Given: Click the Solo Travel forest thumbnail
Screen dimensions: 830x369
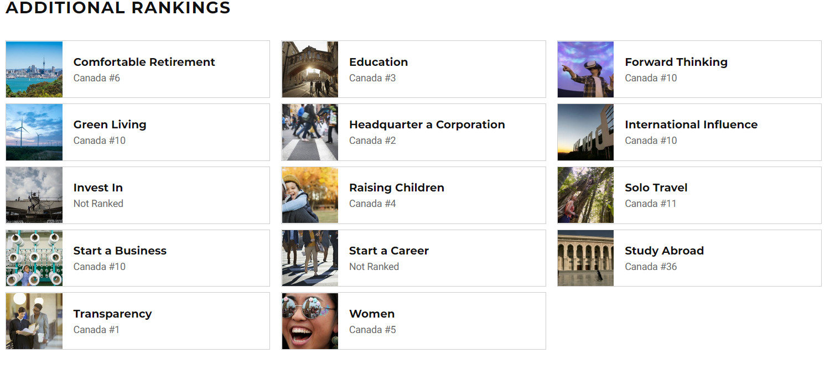Looking at the screenshot, I should [585, 195].
